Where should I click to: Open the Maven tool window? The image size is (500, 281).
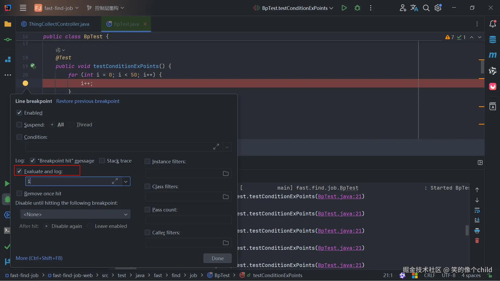(x=492, y=55)
